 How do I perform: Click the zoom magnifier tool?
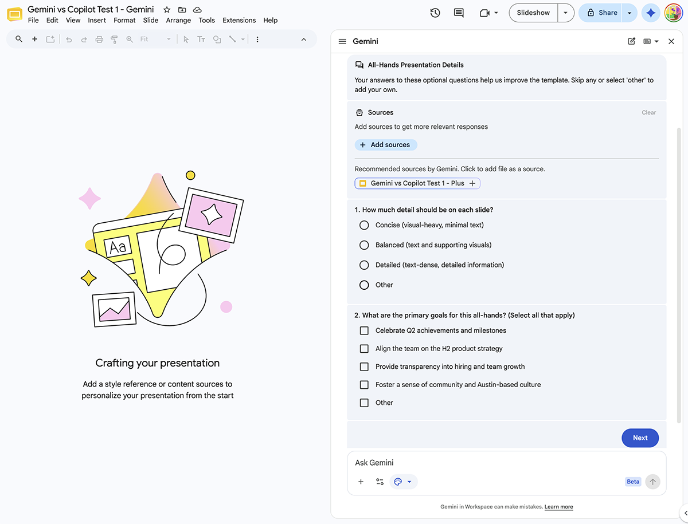tap(130, 40)
